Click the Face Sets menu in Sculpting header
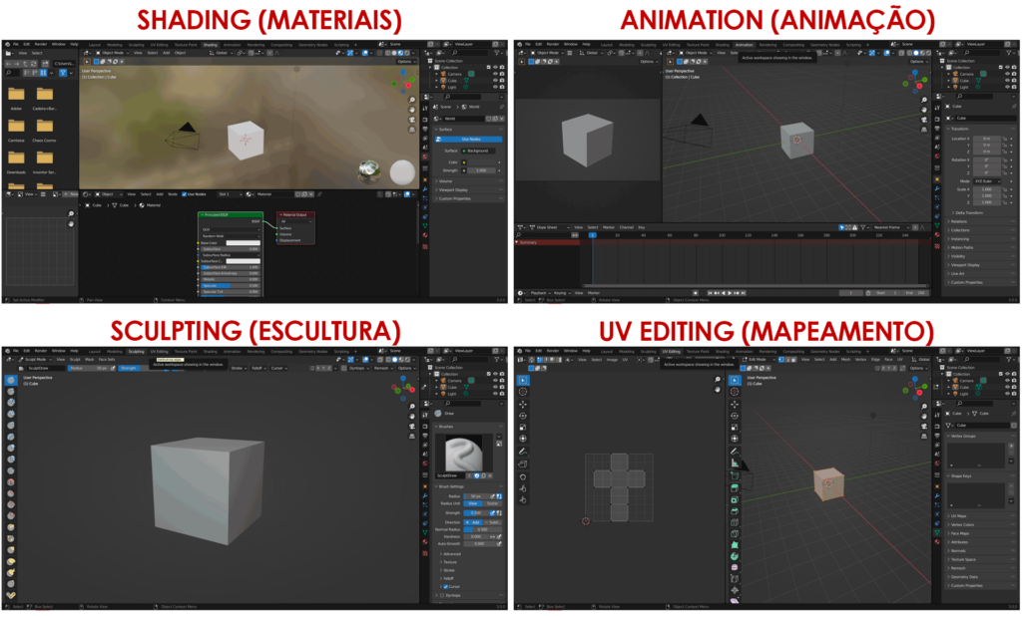 pos(107,359)
